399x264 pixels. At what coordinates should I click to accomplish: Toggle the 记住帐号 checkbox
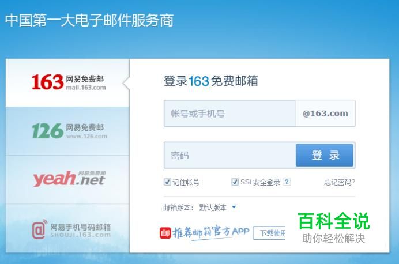coord(167,182)
